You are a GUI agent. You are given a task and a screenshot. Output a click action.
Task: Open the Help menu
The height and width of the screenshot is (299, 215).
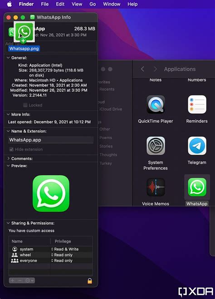132,4
